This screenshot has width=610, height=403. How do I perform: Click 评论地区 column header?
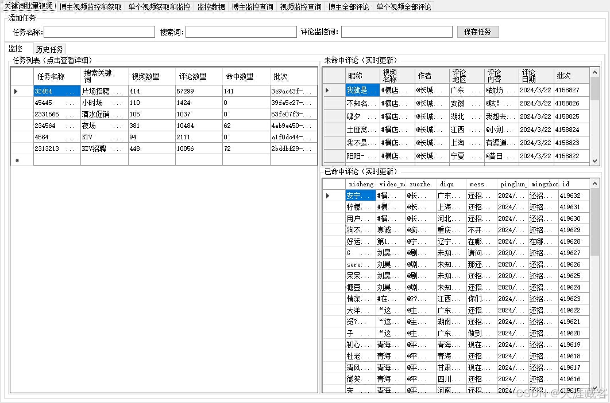466,76
